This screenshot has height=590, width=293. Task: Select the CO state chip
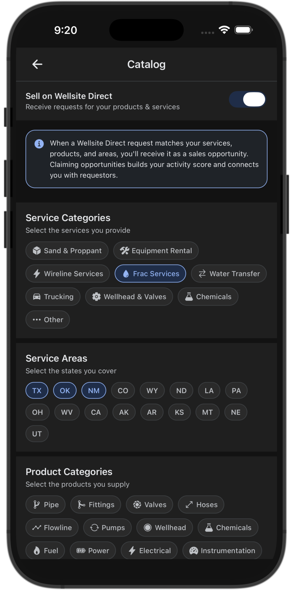[123, 390]
